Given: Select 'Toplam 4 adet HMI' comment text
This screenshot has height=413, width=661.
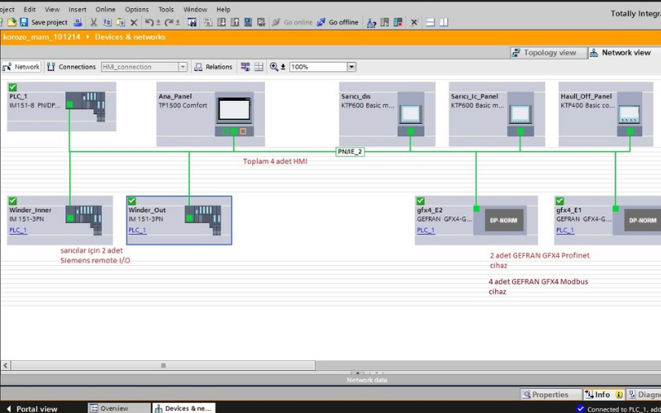Looking at the screenshot, I should pyautogui.click(x=275, y=161).
